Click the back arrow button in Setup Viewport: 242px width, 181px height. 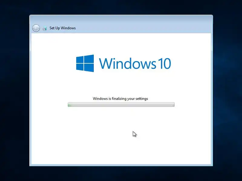pos(36,28)
